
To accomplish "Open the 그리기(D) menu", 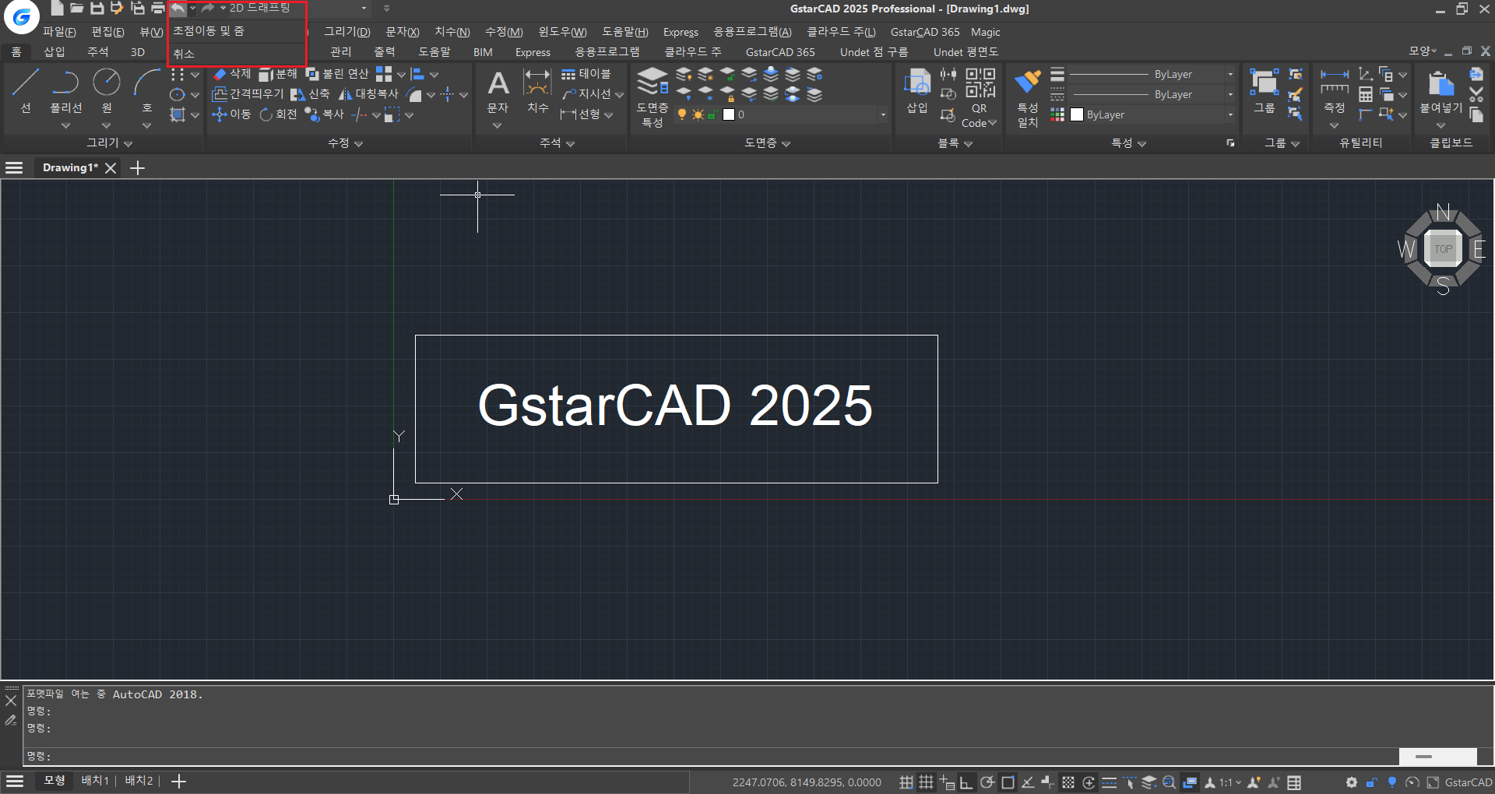I will pos(346,32).
